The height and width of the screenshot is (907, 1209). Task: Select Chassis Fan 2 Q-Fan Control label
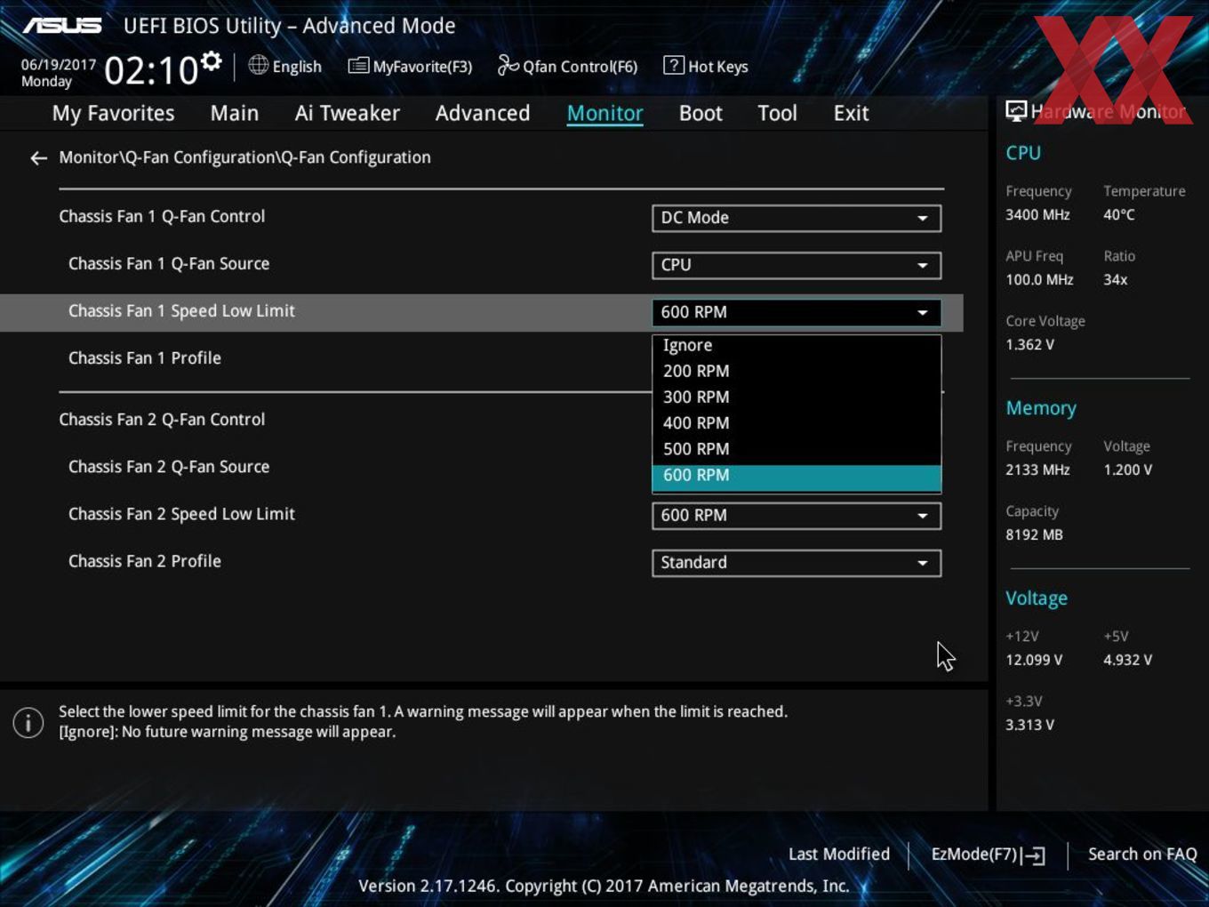point(162,420)
